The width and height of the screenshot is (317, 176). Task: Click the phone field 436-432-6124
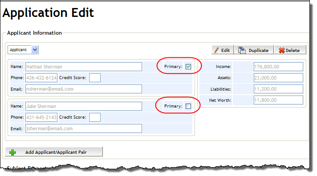[41, 78]
